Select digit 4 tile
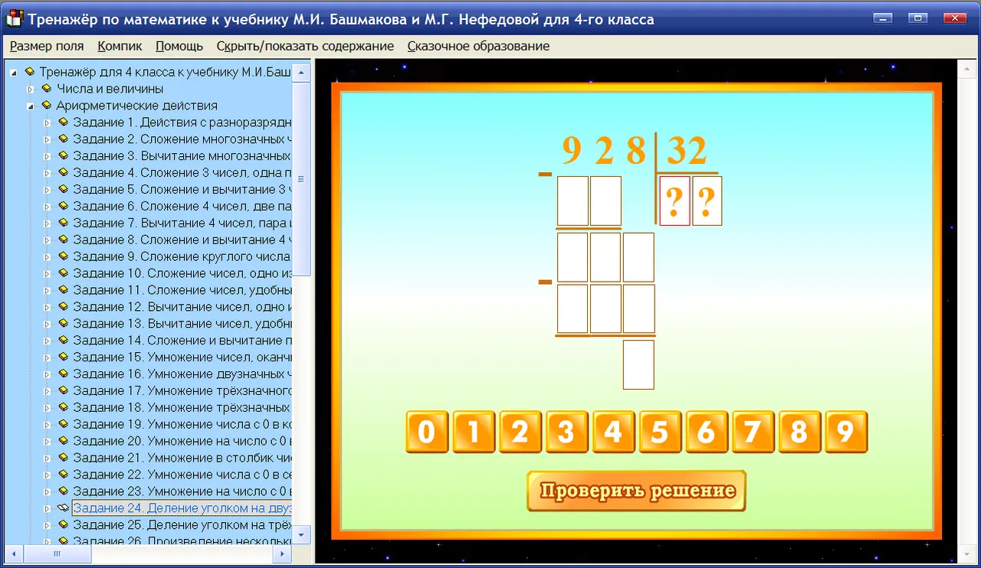981x568 pixels. point(613,433)
